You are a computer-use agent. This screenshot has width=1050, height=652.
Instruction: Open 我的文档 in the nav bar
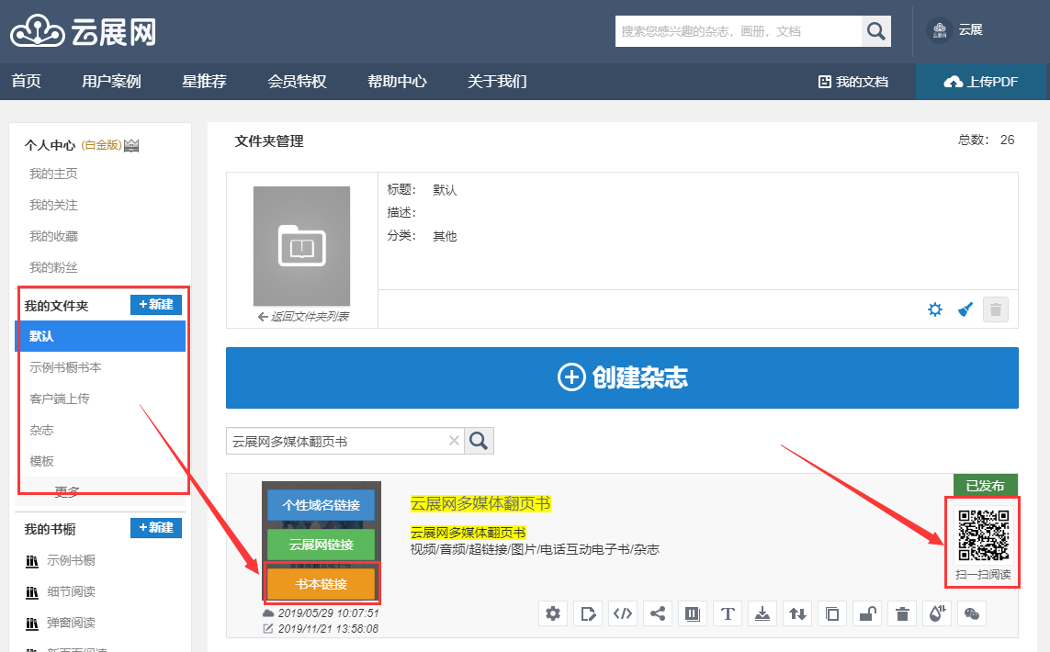[853, 82]
